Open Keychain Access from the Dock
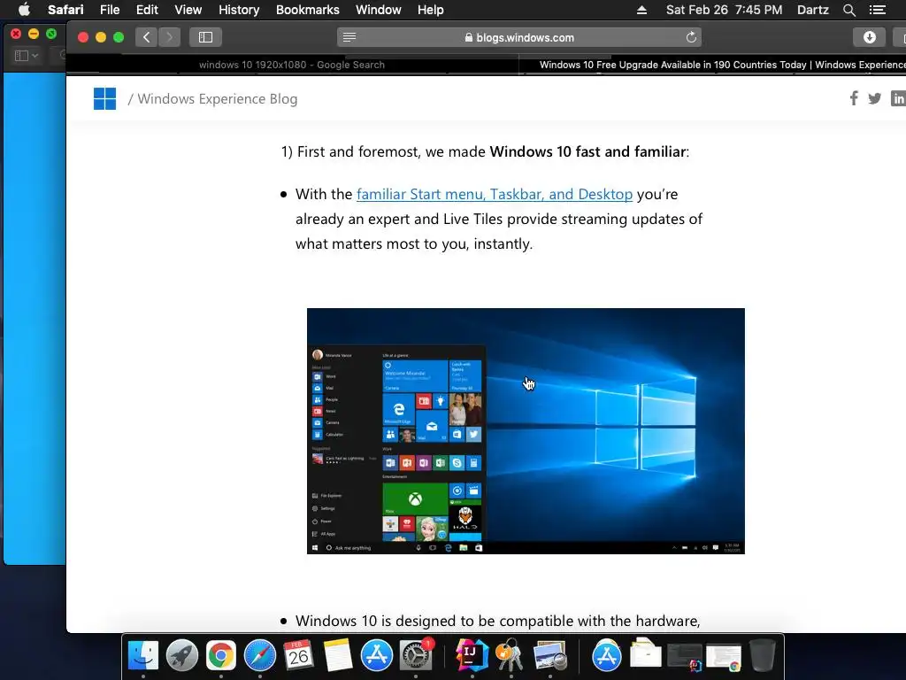The image size is (906, 680). click(511, 655)
